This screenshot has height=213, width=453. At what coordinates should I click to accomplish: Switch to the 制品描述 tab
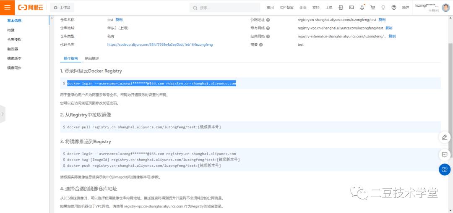pos(92,58)
